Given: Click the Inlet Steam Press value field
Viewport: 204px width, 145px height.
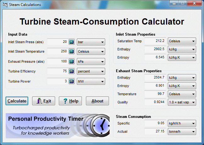Looking at the screenshot, I should pos(57,42).
